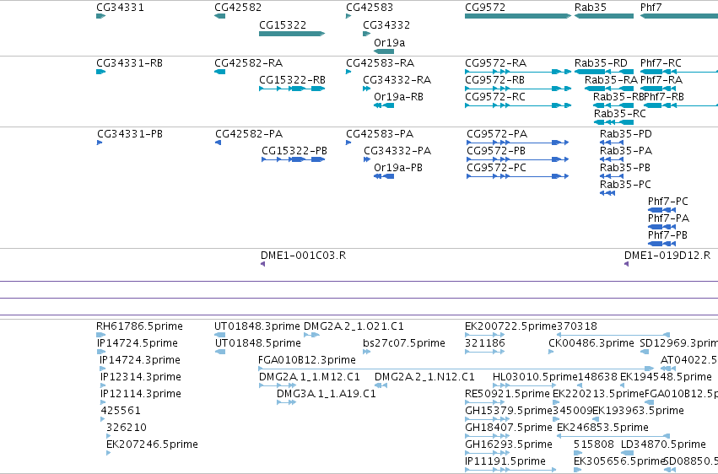Select EST bs27c07.5prime

[404, 343]
